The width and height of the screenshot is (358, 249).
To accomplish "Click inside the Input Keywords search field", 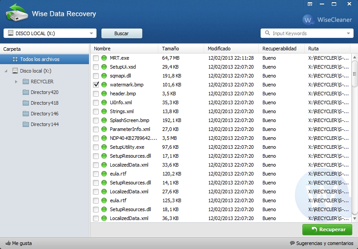I will coord(307,33).
